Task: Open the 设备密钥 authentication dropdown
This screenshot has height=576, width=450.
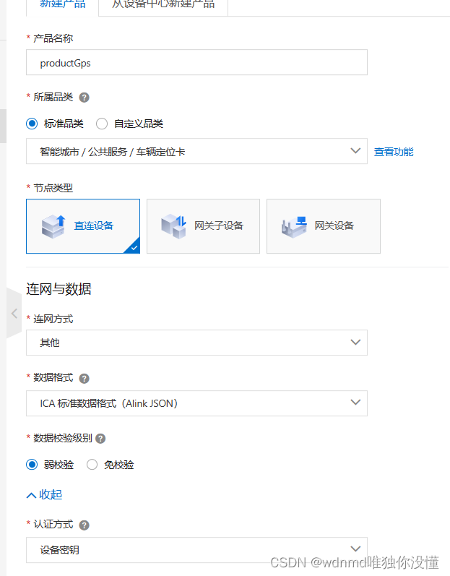Action: (196, 550)
